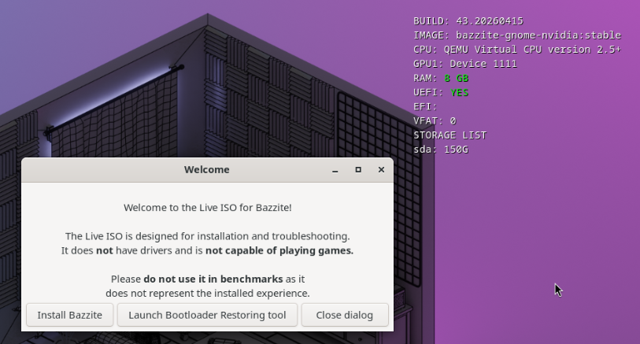Close the Welcome window with X icon

tap(381, 170)
